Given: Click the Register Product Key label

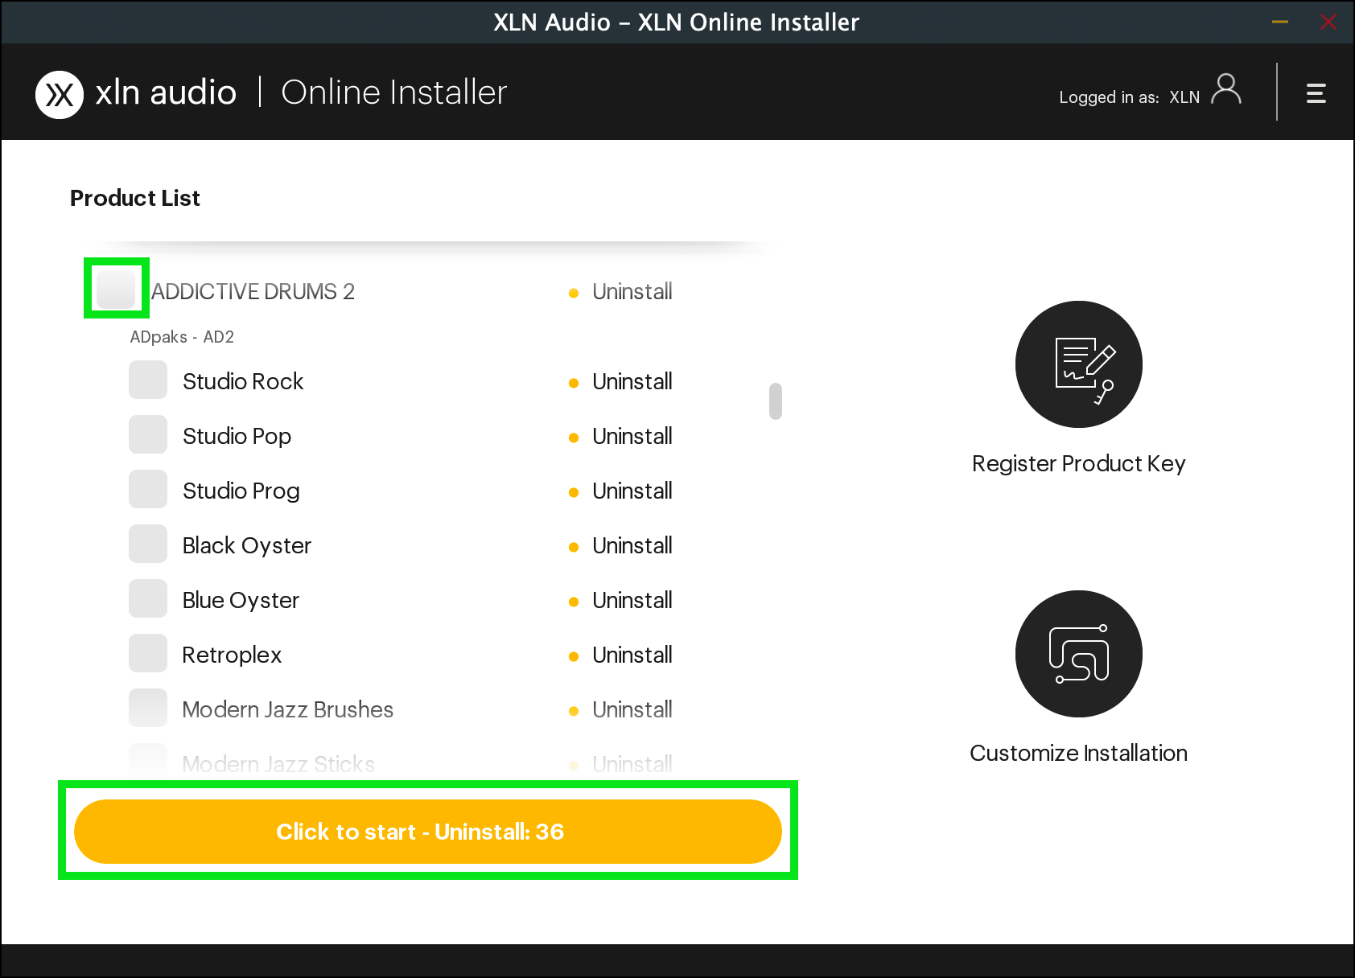Looking at the screenshot, I should [x=1078, y=464].
